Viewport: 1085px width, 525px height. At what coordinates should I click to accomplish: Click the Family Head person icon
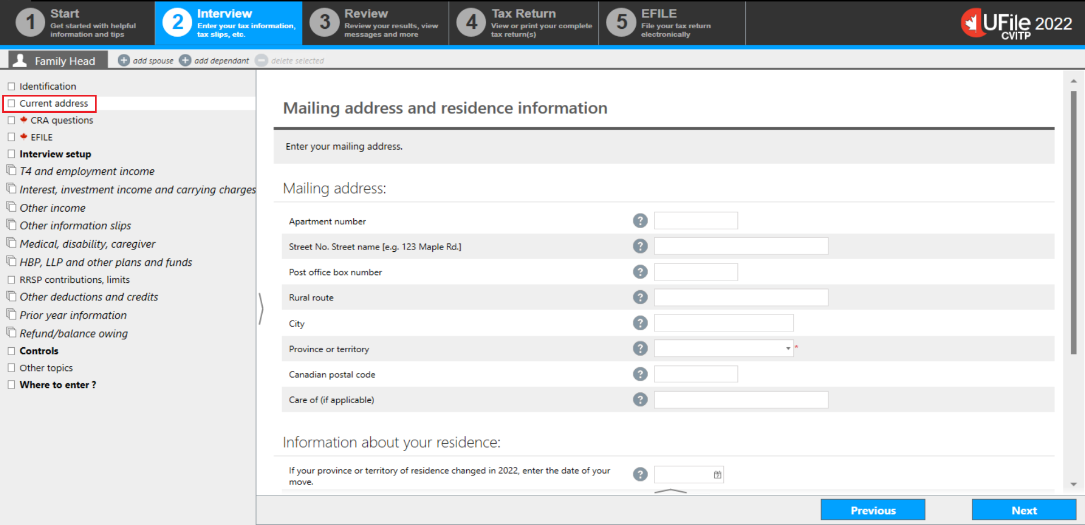pos(20,60)
